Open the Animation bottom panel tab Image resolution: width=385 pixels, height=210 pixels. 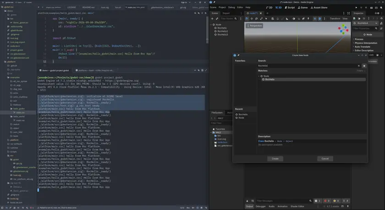[x=282, y=207]
